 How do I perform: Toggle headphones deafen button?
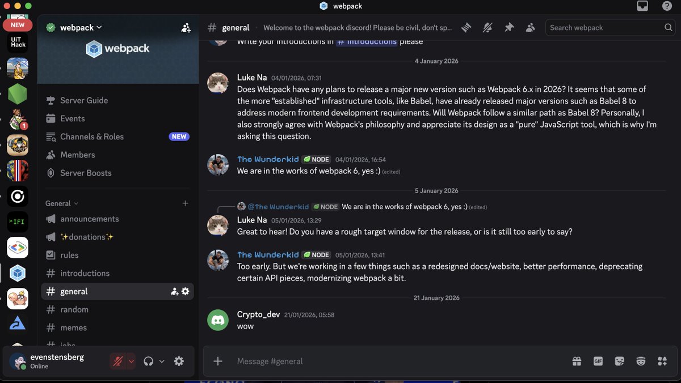pyautogui.click(x=149, y=361)
